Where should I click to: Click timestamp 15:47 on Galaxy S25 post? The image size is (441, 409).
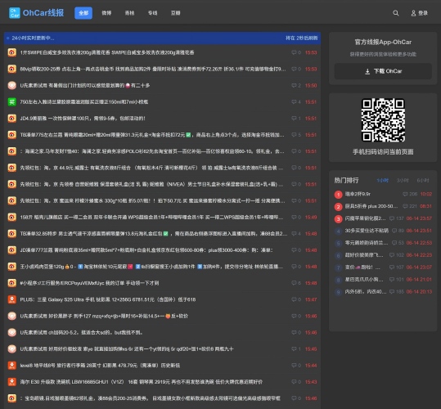[311, 299]
